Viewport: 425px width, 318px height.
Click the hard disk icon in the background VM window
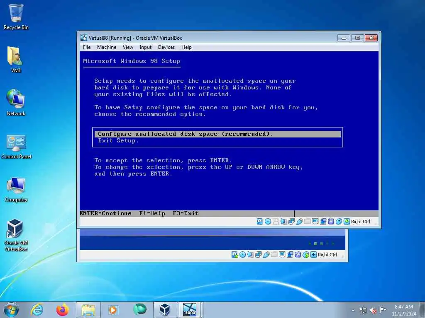click(x=235, y=255)
